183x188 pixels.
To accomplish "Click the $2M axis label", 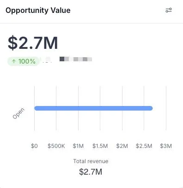I will pyautogui.click(x=122, y=146).
